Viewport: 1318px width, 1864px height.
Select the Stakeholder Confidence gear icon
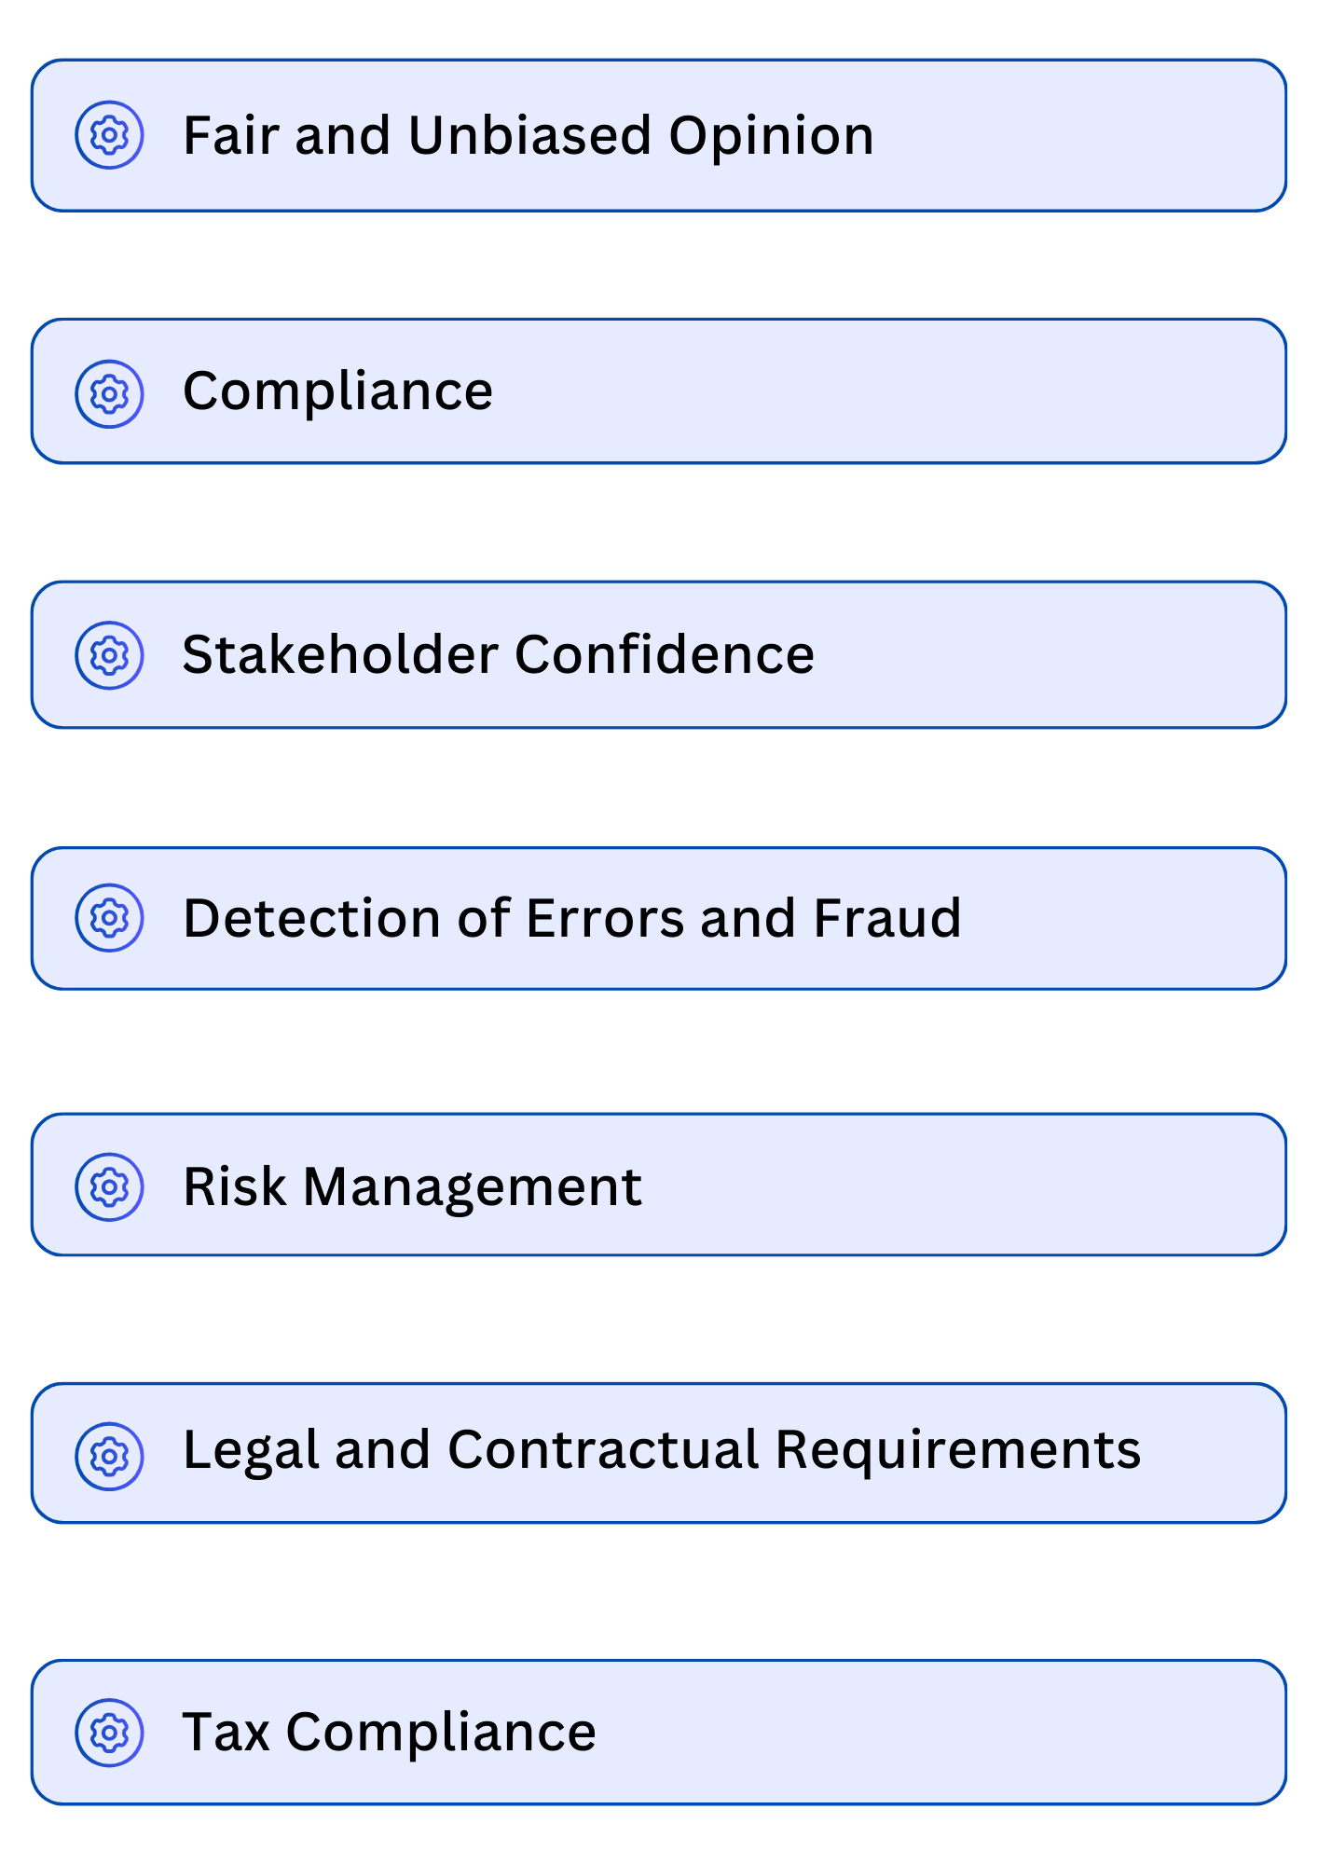point(109,655)
